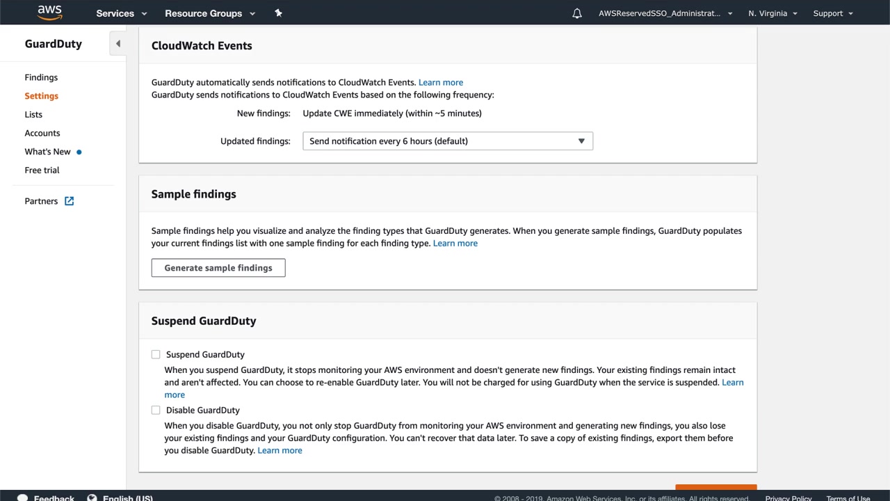Open Lists in the sidebar

coord(33,114)
